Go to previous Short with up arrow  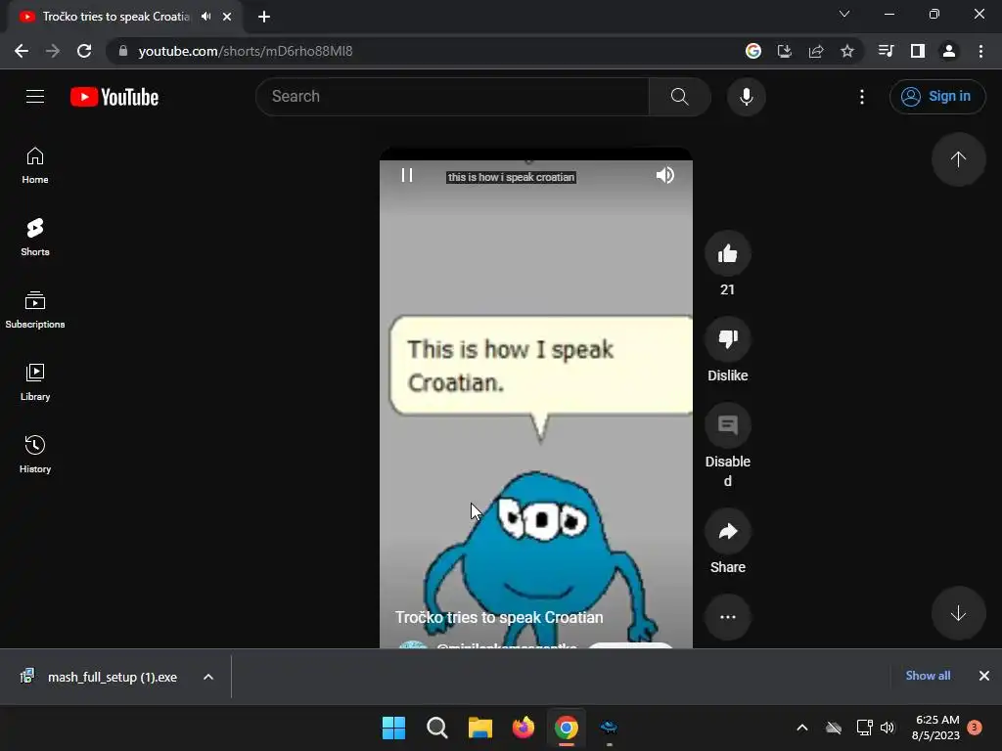point(958,159)
